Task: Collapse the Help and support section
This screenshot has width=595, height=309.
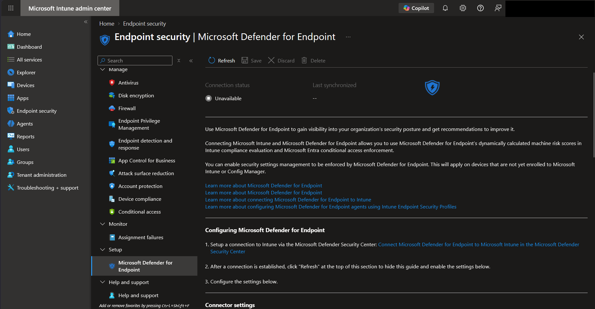Action: [x=103, y=282]
